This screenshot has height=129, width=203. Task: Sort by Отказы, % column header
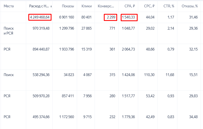pyautogui.click(x=190, y=6)
